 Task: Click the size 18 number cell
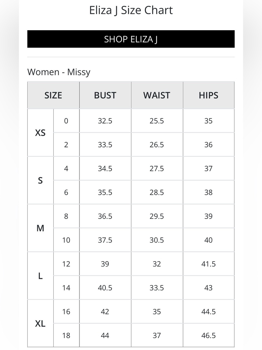coord(66,335)
